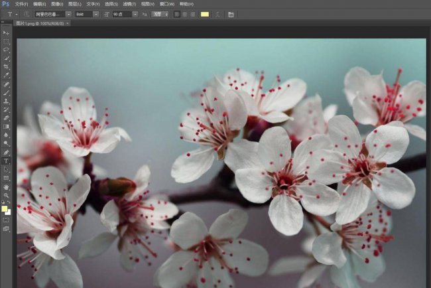Open the Type menu

pyautogui.click(x=93, y=4)
